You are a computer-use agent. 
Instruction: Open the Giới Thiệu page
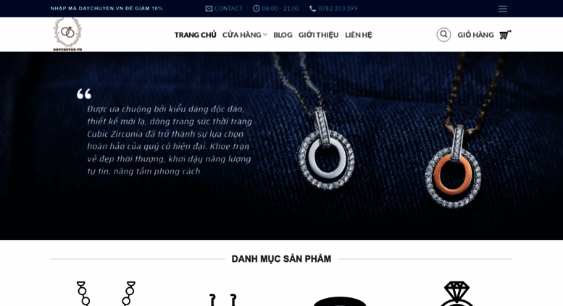pyautogui.click(x=319, y=35)
